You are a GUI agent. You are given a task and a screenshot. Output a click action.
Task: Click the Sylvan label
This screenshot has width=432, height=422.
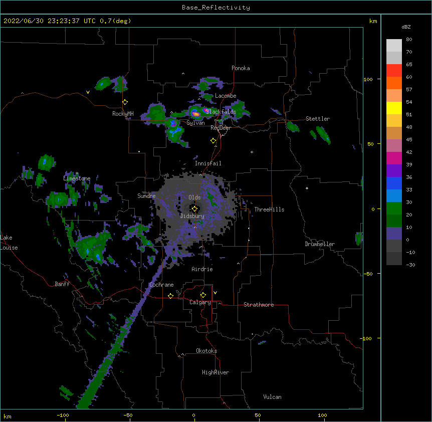195,123
